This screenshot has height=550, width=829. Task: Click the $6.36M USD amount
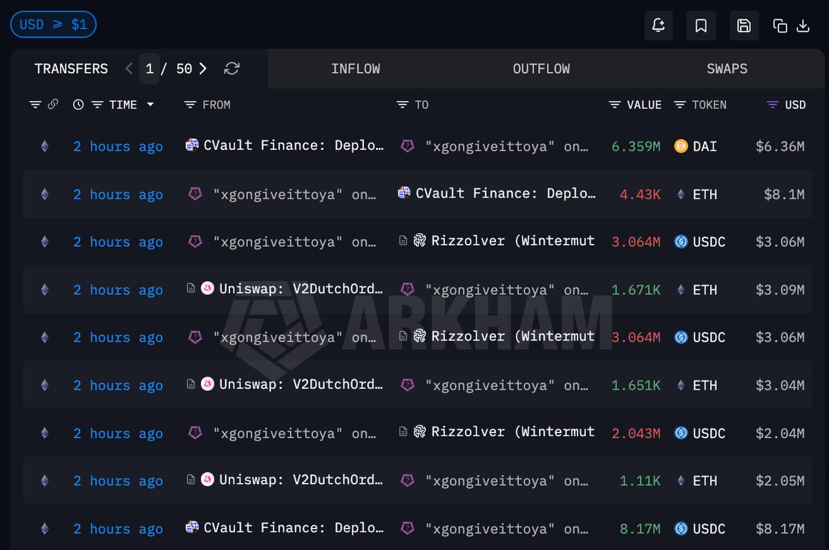coord(779,146)
